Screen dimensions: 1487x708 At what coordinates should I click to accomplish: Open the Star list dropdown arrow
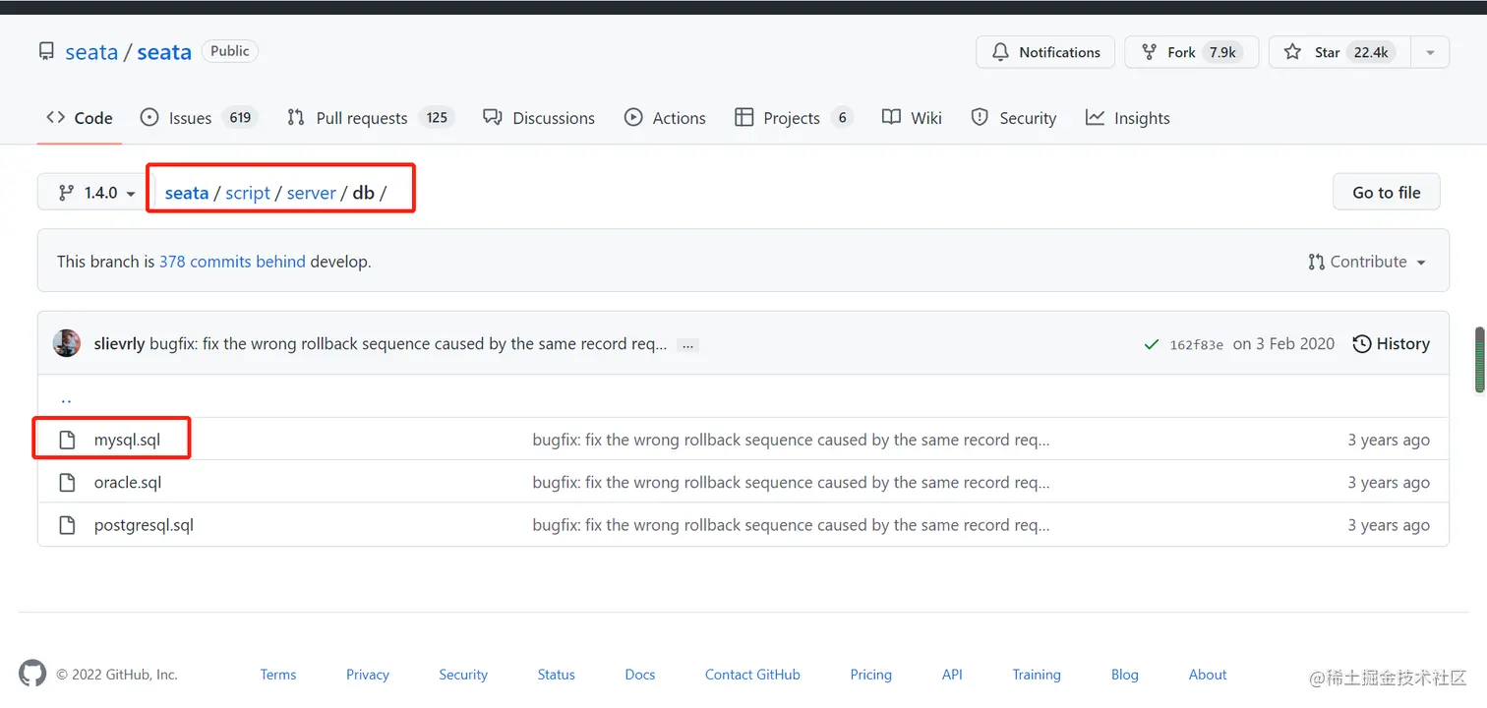tap(1430, 52)
